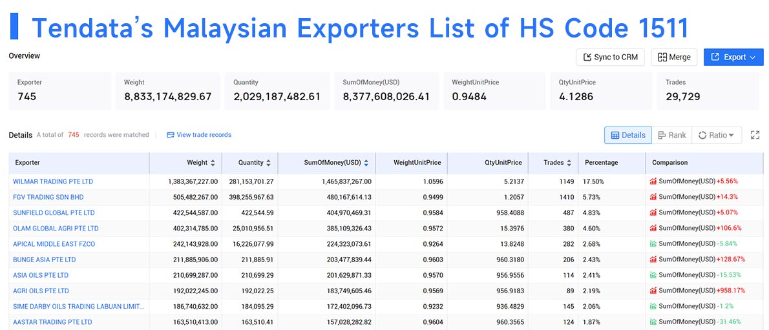This screenshot has height=330, width=769.
Task: Switch to the Rank view tab
Action: point(672,135)
